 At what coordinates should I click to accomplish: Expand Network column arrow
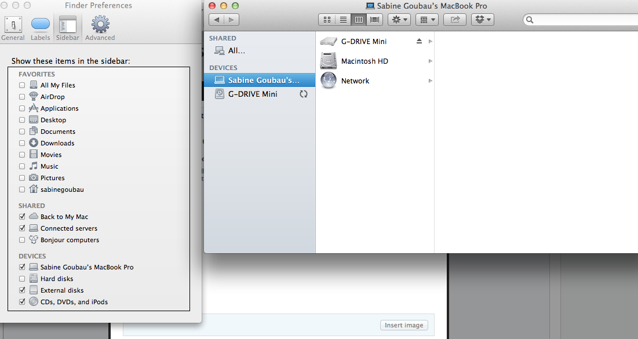tap(430, 81)
